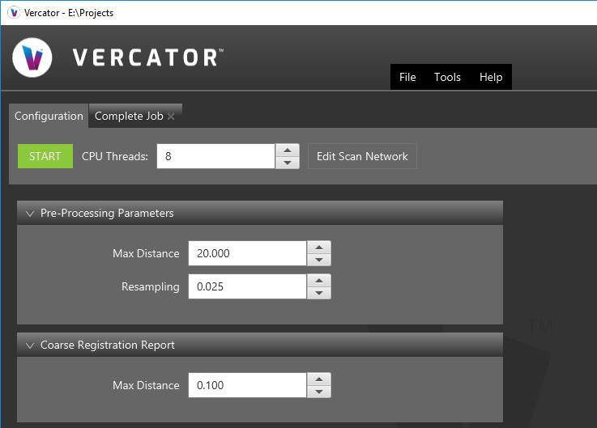The image size is (597, 428).
Task: Click Edit Scan Network button
Action: tap(362, 156)
